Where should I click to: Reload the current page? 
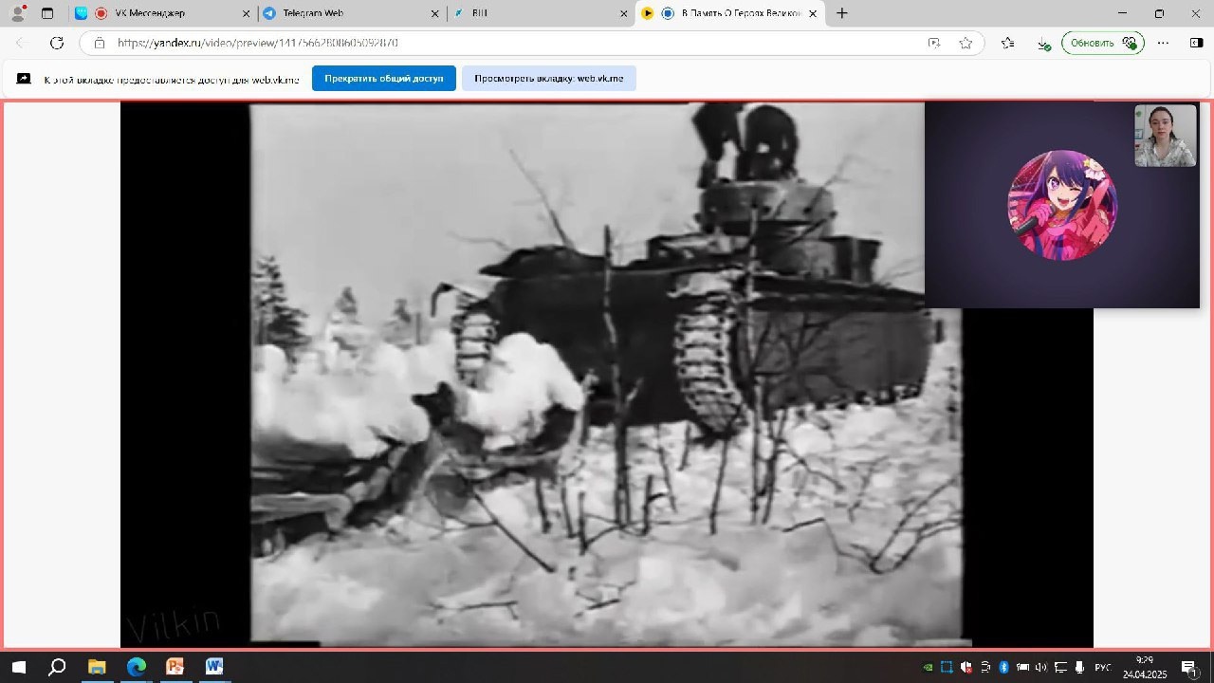(57, 43)
